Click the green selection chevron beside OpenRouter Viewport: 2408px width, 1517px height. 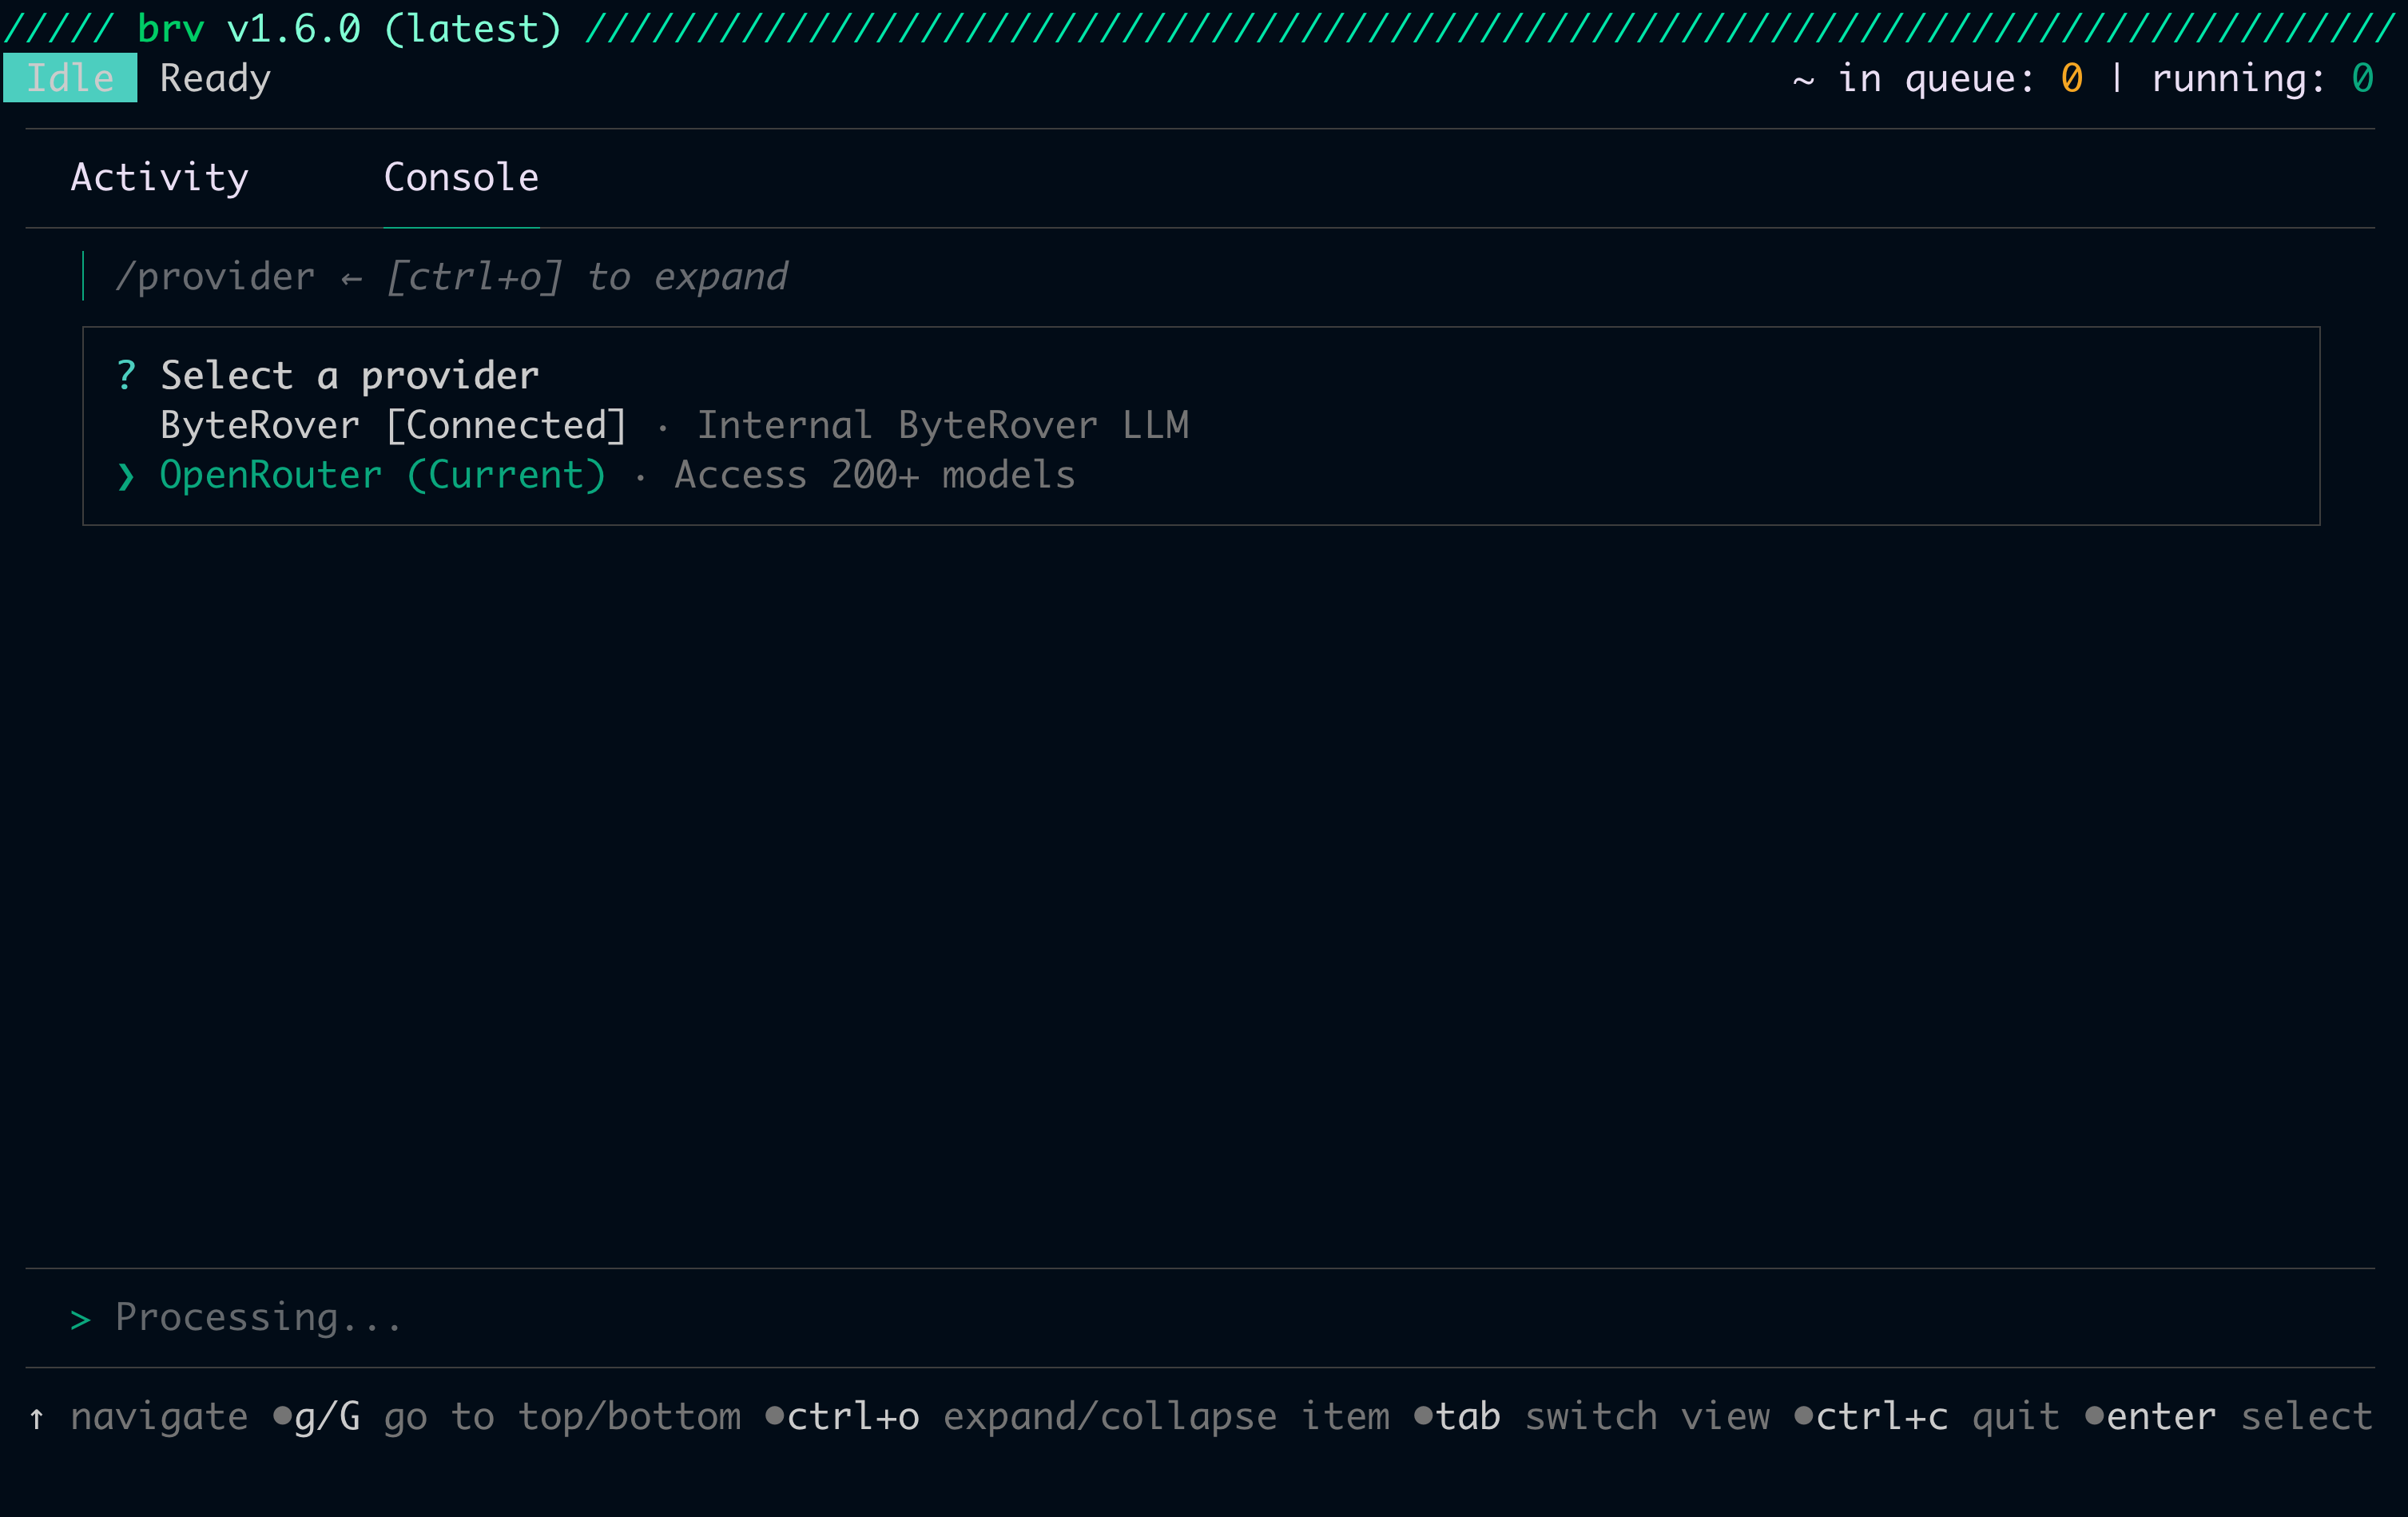coord(125,476)
